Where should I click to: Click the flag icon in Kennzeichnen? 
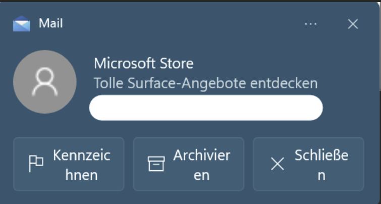pyautogui.click(x=36, y=164)
